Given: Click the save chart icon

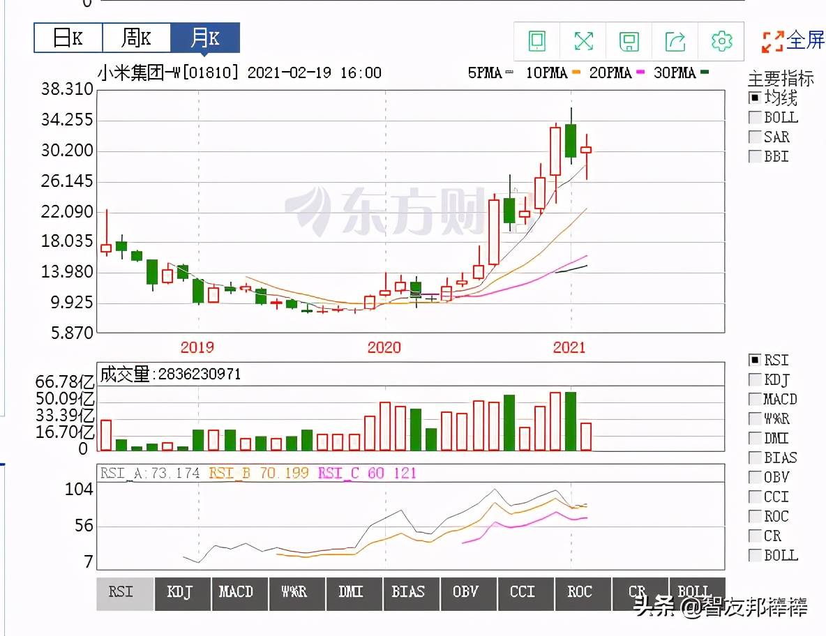Looking at the screenshot, I should pyautogui.click(x=629, y=41).
